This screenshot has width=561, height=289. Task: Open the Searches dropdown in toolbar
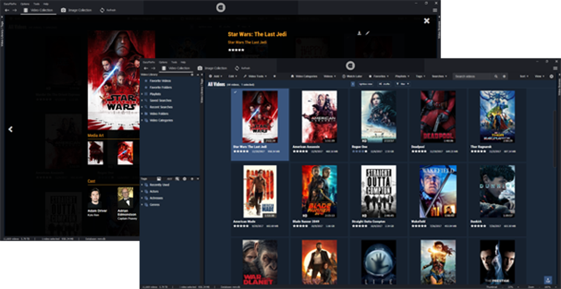[439, 76]
